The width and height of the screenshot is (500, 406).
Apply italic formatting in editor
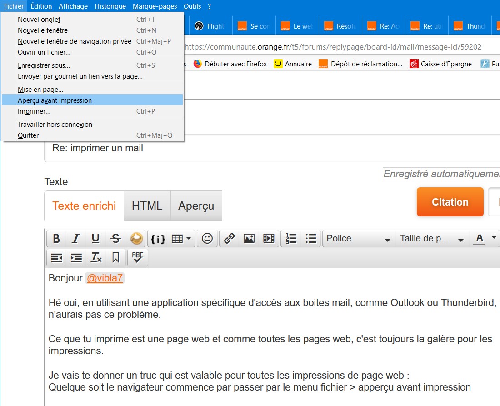76,238
